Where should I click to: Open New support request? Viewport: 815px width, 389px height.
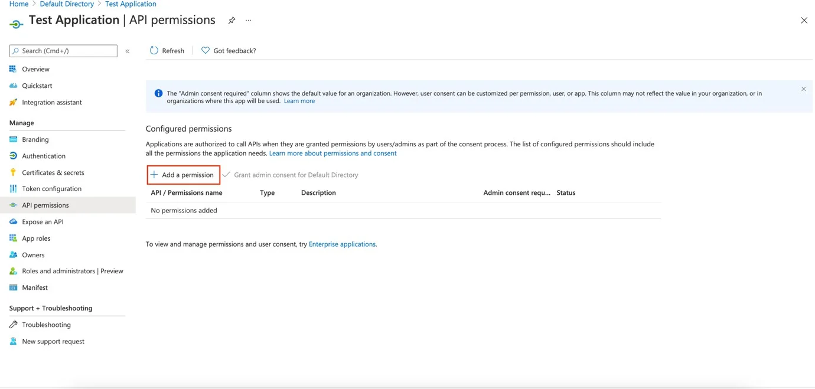coord(53,341)
